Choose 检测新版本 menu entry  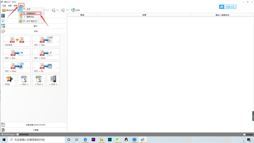(31, 13)
